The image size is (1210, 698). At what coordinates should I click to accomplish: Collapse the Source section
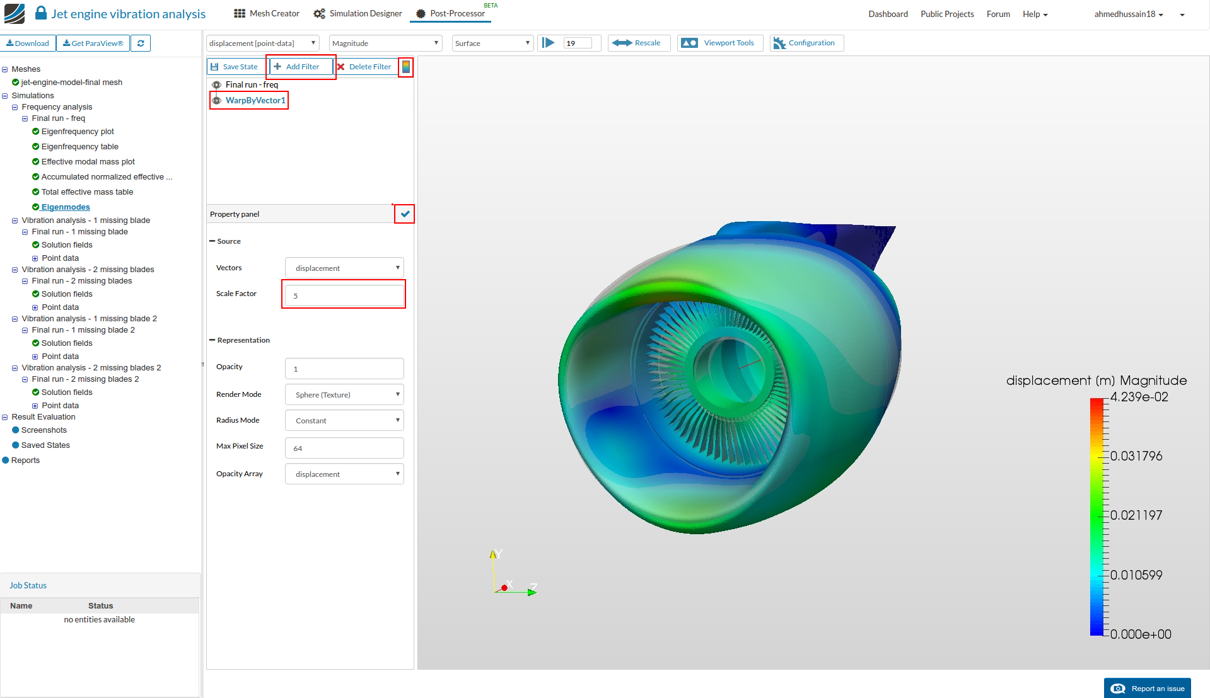[212, 241]
